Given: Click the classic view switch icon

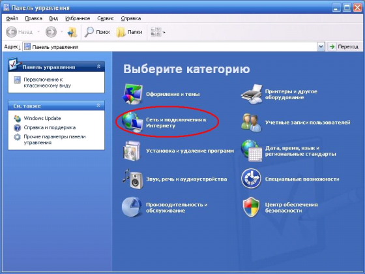Looking at the screenshot, I should pos(17,80).
